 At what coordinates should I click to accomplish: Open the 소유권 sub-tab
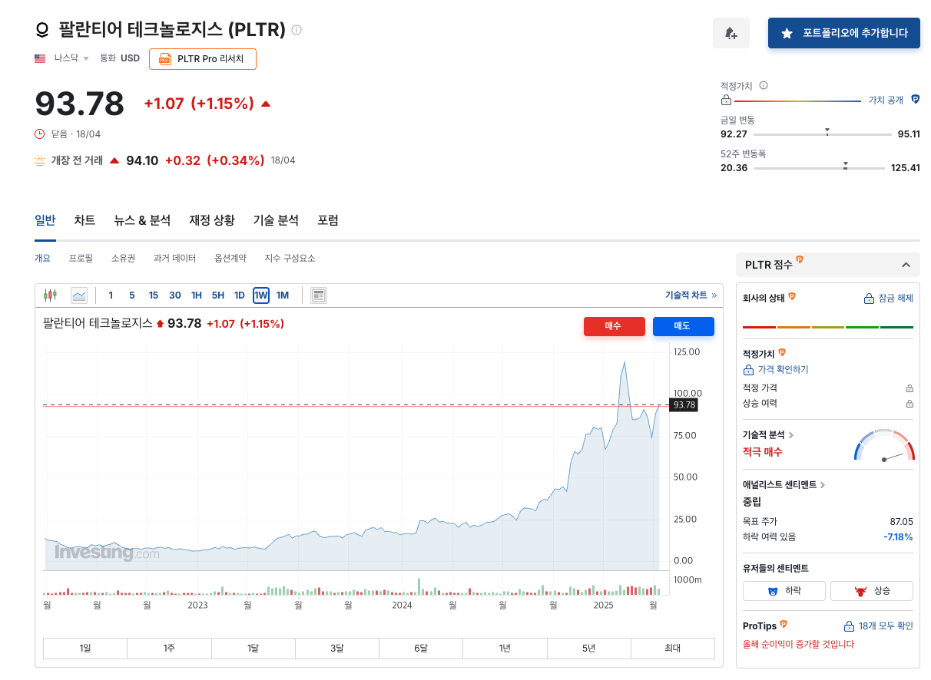point(123,259)
